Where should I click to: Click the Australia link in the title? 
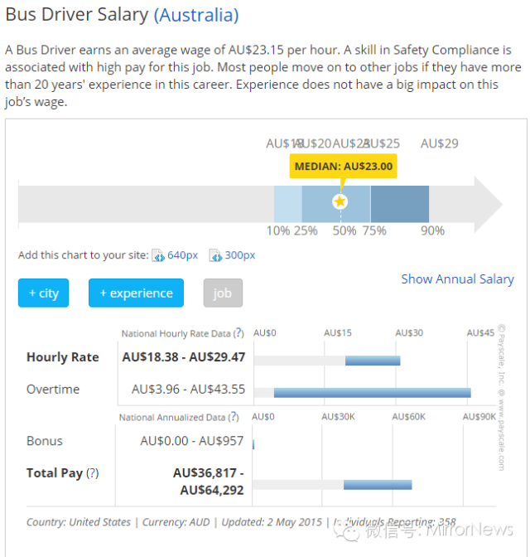pyautogui.click(x=196, y=15)
